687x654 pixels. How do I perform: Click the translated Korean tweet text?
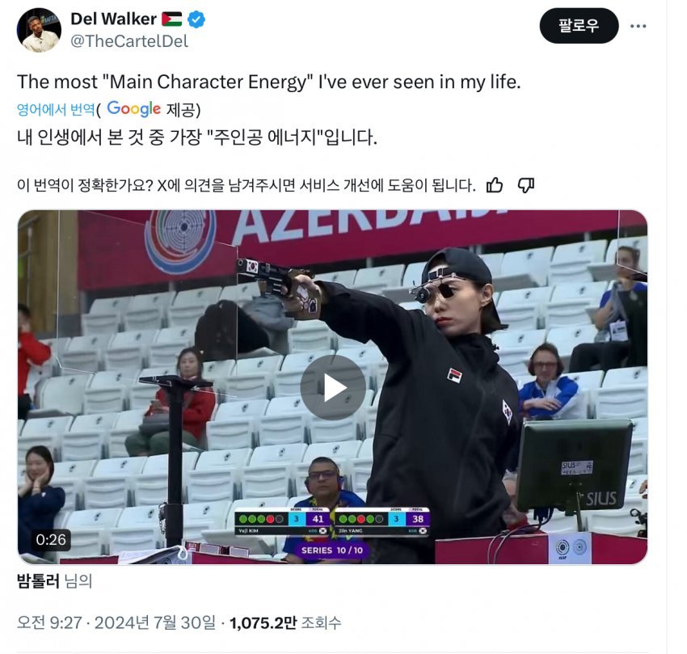click(196, 137)
